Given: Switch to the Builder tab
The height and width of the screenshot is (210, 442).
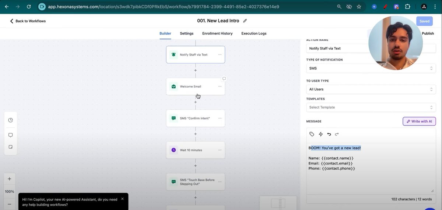Looking at the screenshot, I should pyautogui.click(x=165, y=33).
